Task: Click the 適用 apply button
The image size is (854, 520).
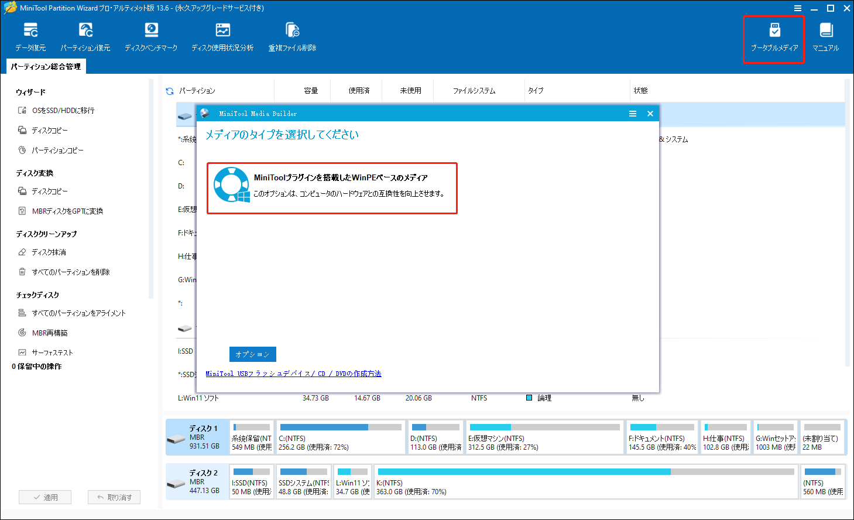Action: coord(45,497)
